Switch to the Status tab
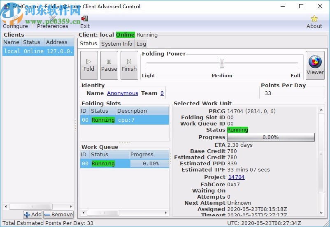330x227 pixels. click(x=88, y=43)
